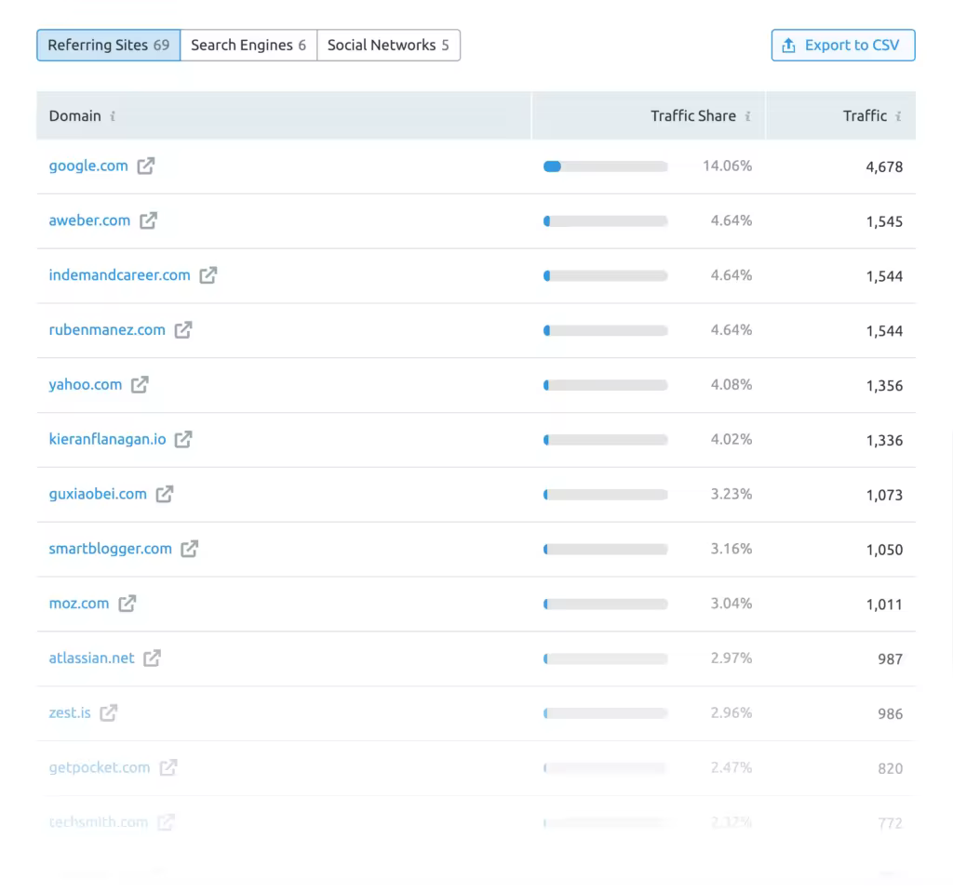This screenshot has width=953, height=891.
Task: Open the atlassian.net domain link
Action: pyautogui.click(x=91, y=658)
